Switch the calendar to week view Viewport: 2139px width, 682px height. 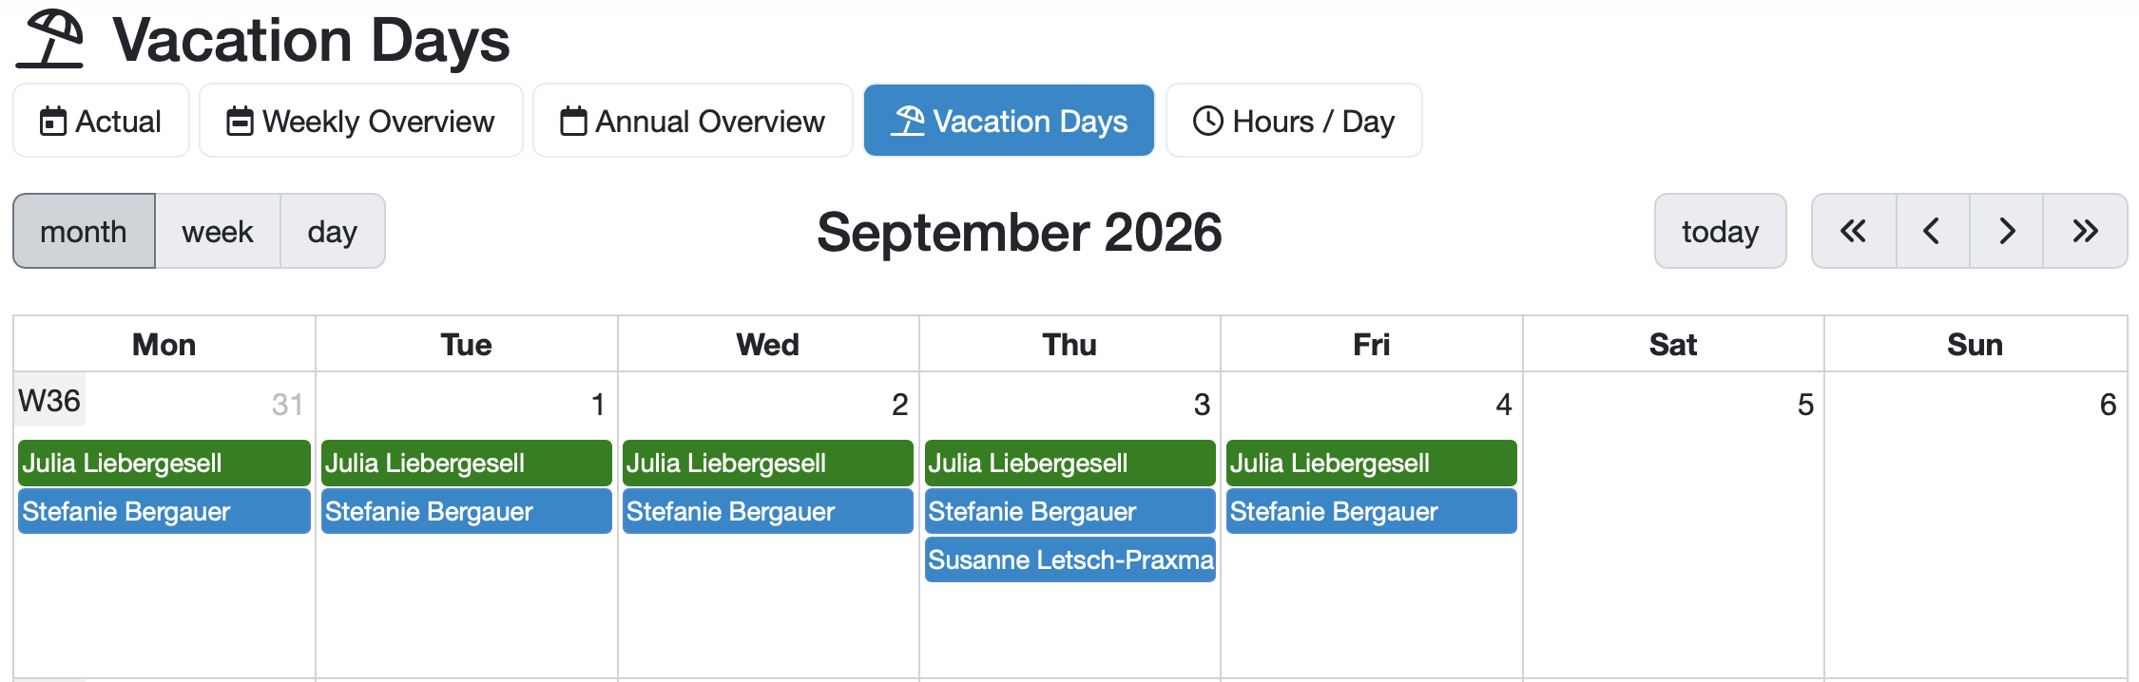[218, 231]
